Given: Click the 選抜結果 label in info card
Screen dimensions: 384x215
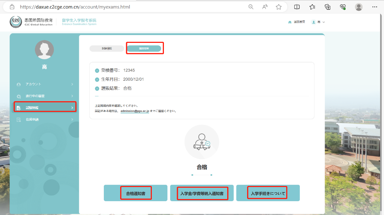Looking at the screenshot, I should (110, 88).
